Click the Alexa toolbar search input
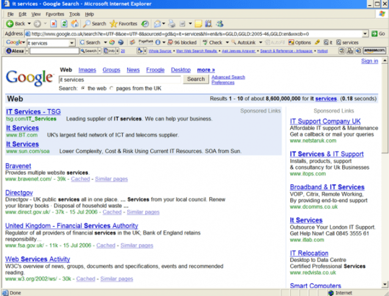The width and height of the screenshot is (389, 296). click(54, 51)
